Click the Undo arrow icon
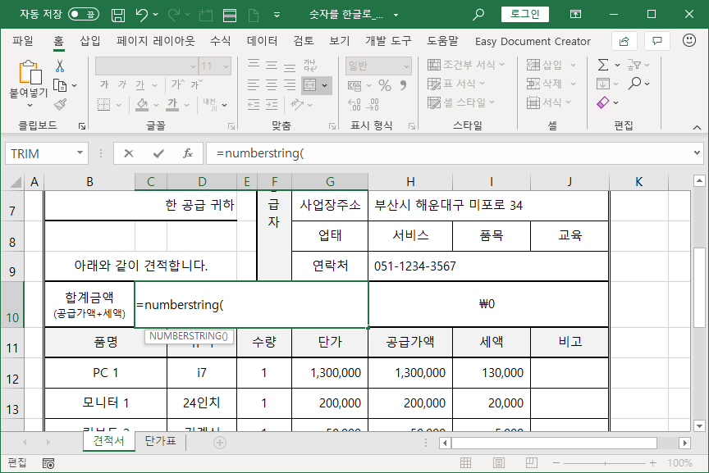Viewport: 709px width, 473px height. point(141,15)
